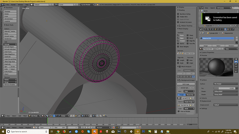Click the Deselect material button
The image size is (239, 134).
pyautogui.click(x=231, y=46)
